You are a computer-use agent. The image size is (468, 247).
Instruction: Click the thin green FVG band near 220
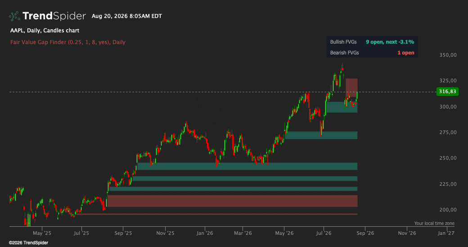[x=233, y=189]
